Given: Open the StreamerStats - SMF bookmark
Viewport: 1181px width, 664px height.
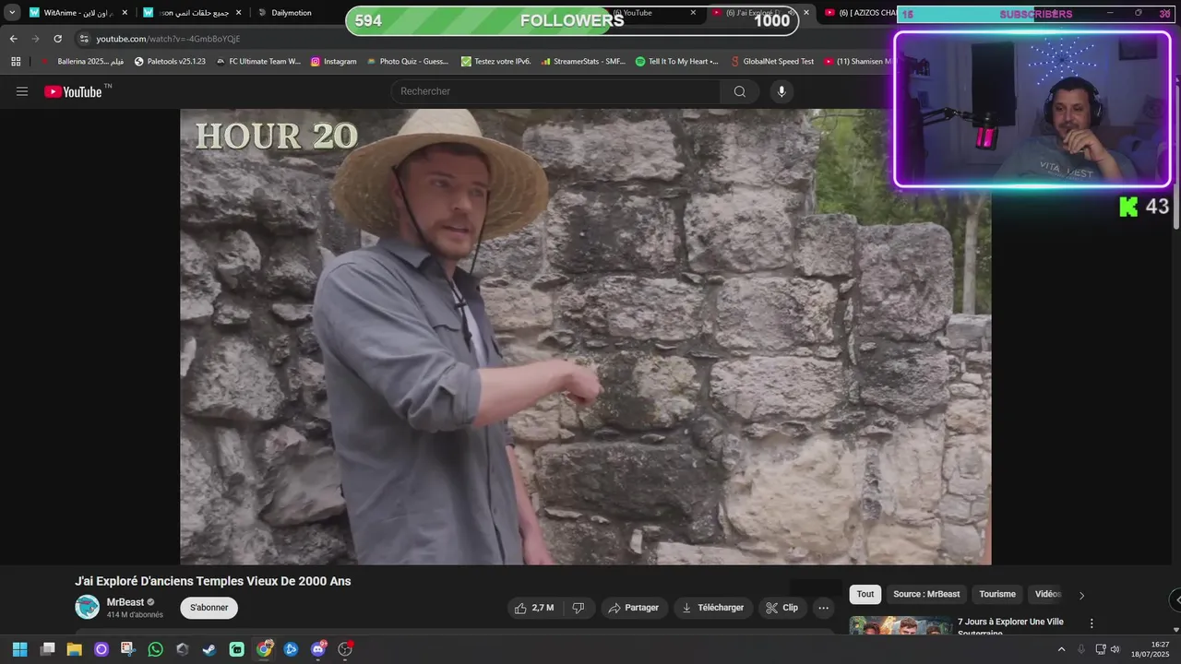Looking at the screenshot, I should click(x=583, y=62).
